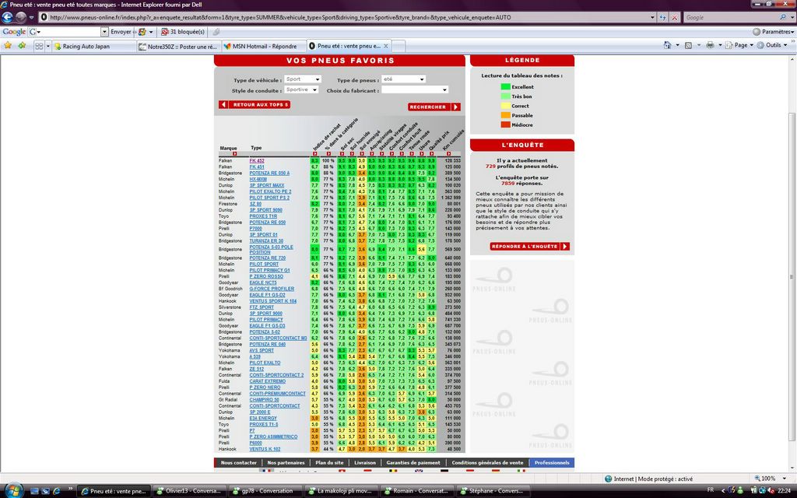797x498 pixels.
Task: Open RSS feeds icon in command bar
Action: point(688,45)
